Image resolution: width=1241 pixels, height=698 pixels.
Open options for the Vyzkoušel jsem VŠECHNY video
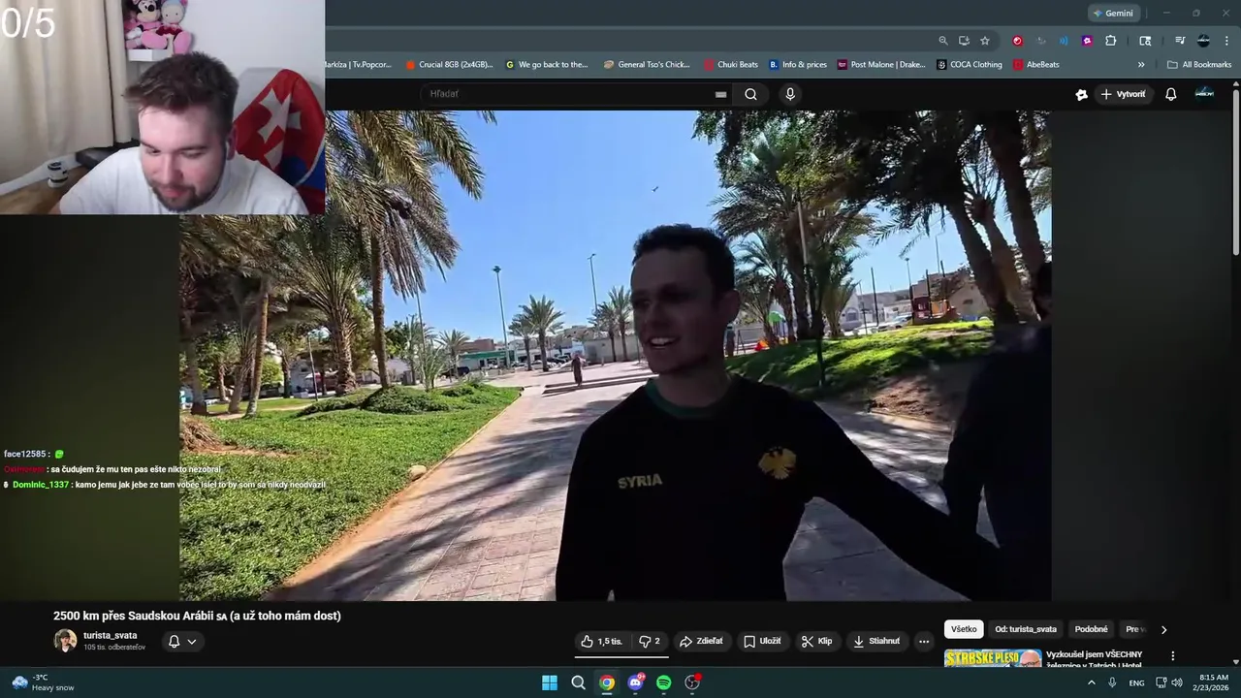tap(1172, 656)
